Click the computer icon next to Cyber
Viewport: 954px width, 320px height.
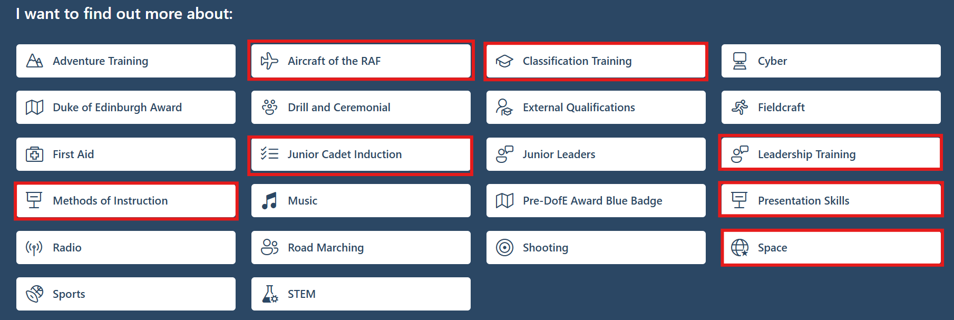[x=739, y=61]
